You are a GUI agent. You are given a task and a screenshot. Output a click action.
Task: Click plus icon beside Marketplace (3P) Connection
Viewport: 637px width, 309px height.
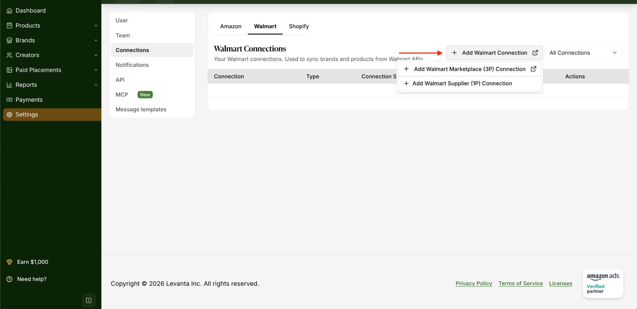(406, 69)
